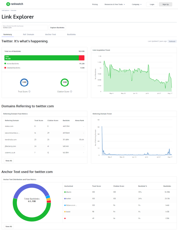
Task: Click 'follow us on ...' anchor text
Action: (71, 205)
